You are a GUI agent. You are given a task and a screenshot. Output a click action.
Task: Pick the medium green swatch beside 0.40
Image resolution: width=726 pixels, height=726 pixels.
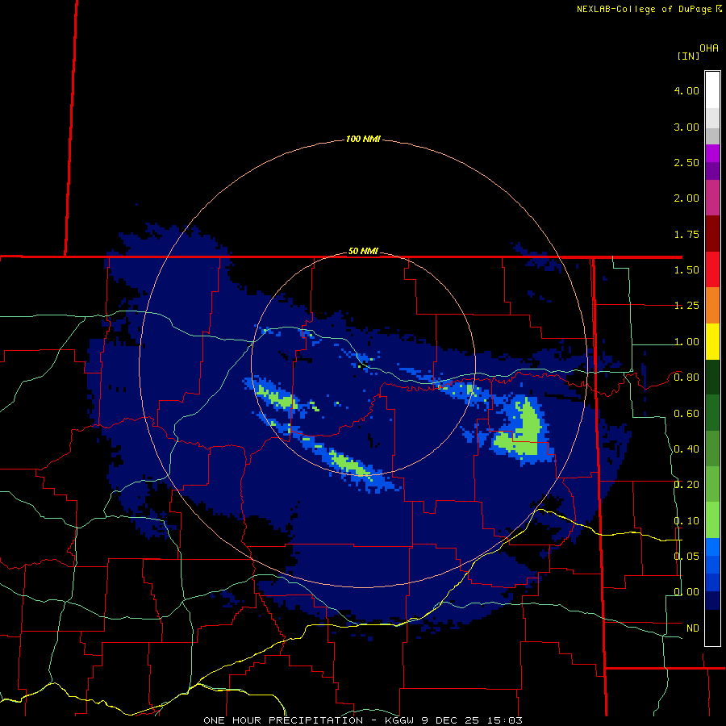[x=712, y=449]
